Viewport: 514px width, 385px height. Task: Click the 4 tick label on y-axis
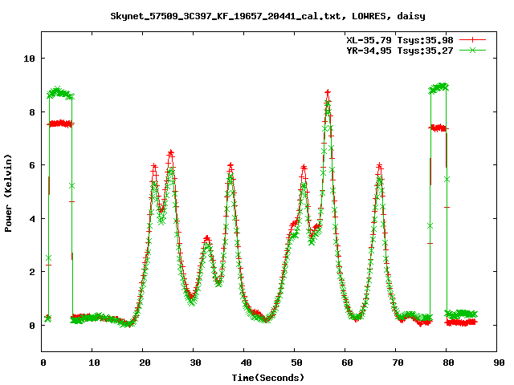(31, 219)
